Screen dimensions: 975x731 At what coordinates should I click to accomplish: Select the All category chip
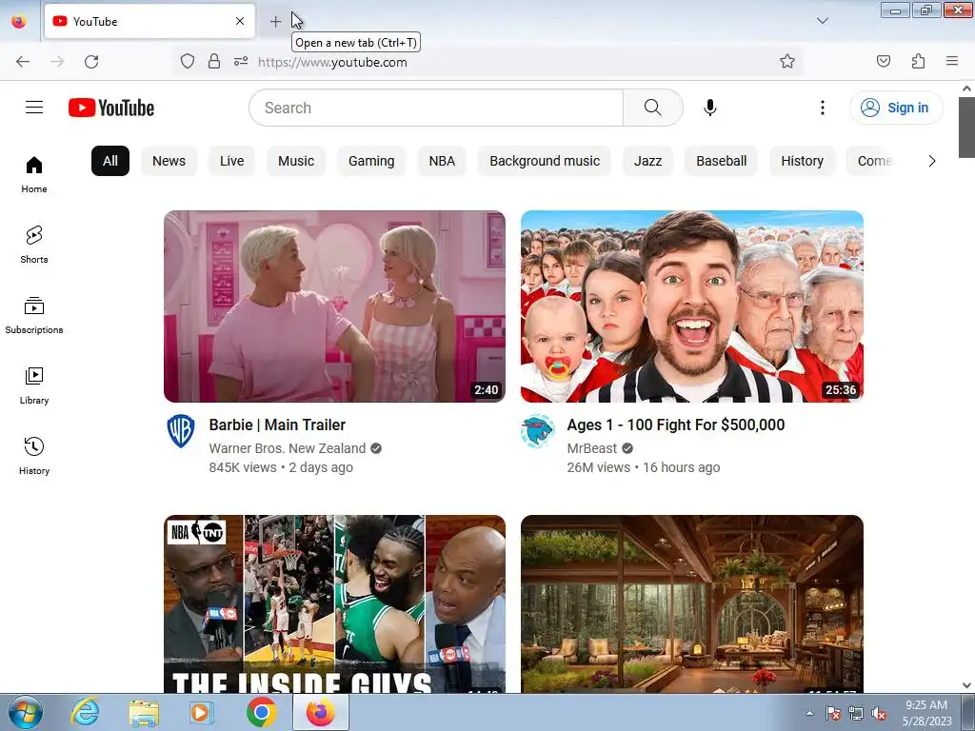click(110, 161)
